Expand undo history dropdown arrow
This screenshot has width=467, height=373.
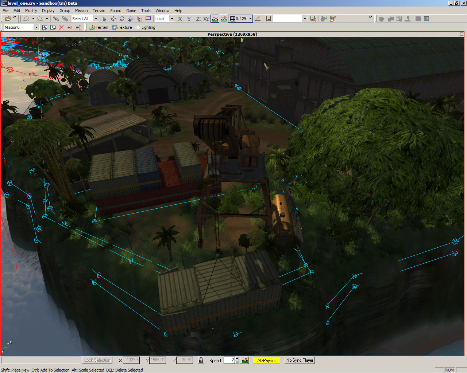click(x=33, y=19)
